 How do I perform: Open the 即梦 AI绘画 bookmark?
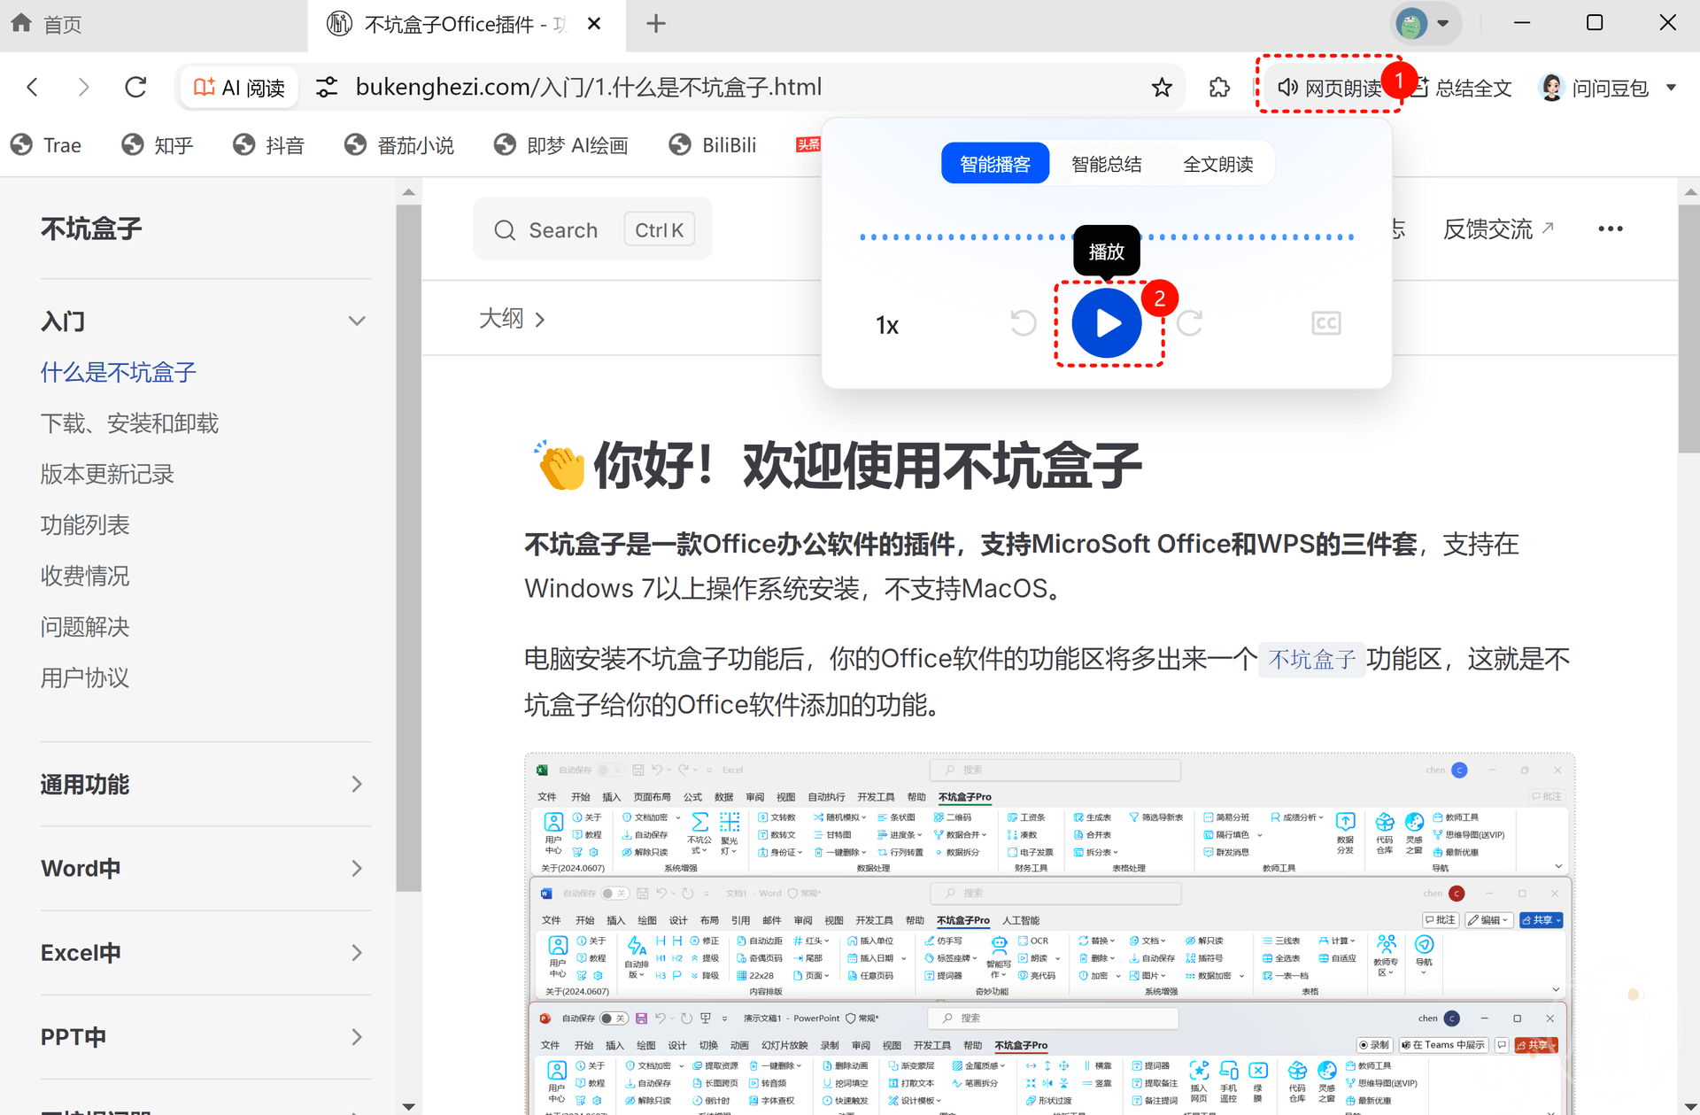tap(560, 145)
